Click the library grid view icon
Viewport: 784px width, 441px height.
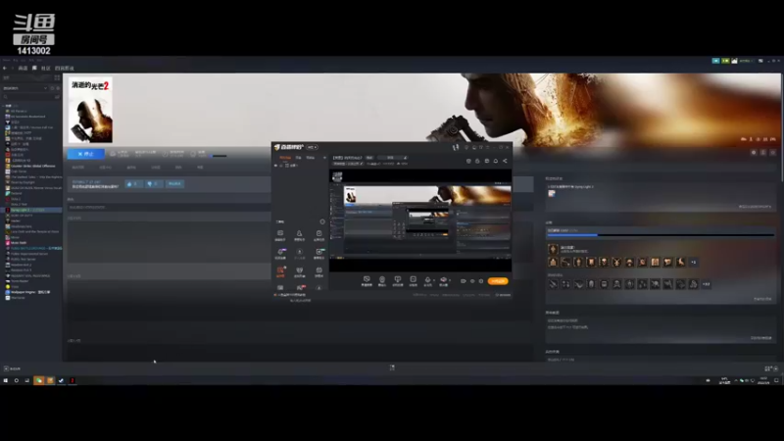(57, 78)
